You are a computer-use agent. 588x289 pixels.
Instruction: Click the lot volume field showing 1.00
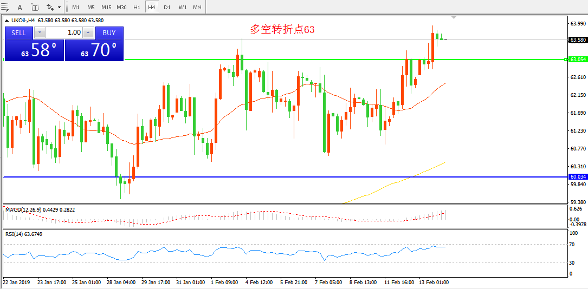[x=64, y=32]
